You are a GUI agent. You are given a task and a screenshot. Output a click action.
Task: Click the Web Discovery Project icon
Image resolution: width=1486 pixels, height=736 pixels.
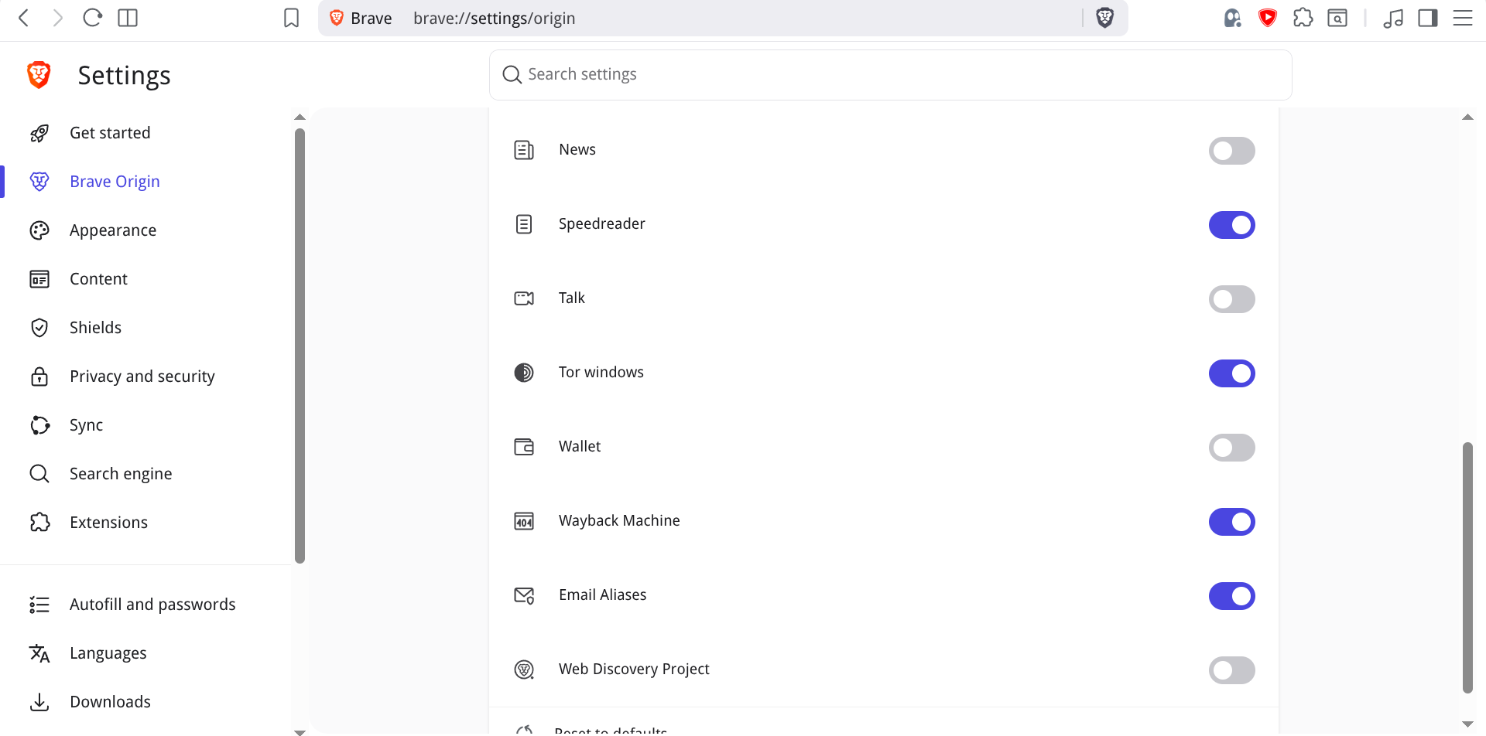coord(524,670)
